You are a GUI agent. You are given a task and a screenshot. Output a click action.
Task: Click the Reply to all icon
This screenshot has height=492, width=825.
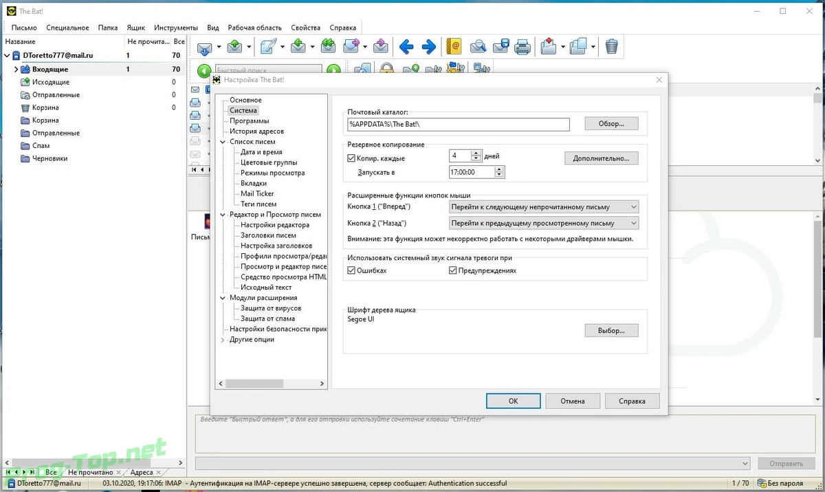(x=328, y=47)
